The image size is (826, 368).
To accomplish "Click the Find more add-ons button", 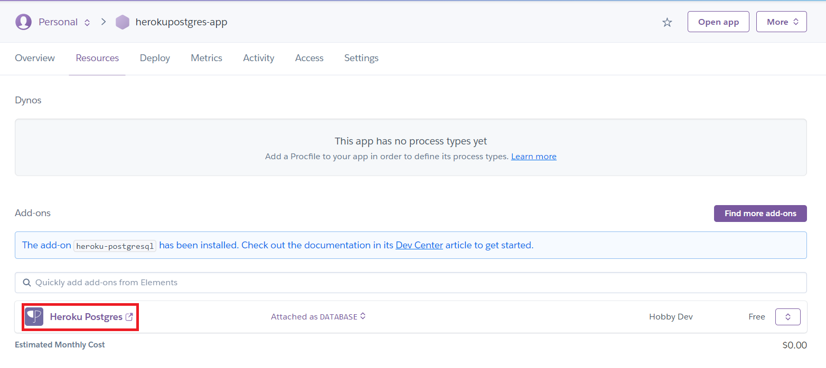I will (x=760, y=214).
